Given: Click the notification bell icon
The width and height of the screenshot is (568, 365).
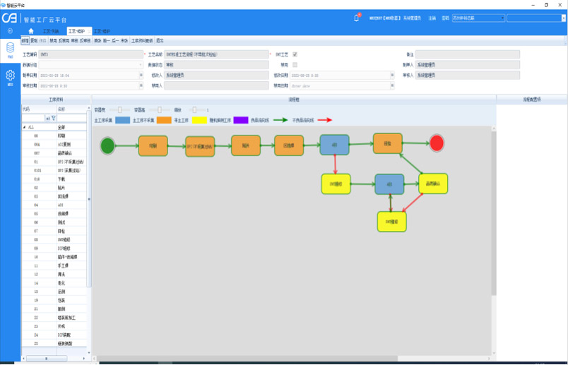Looking at the screenshot, I should pos(357,18).
